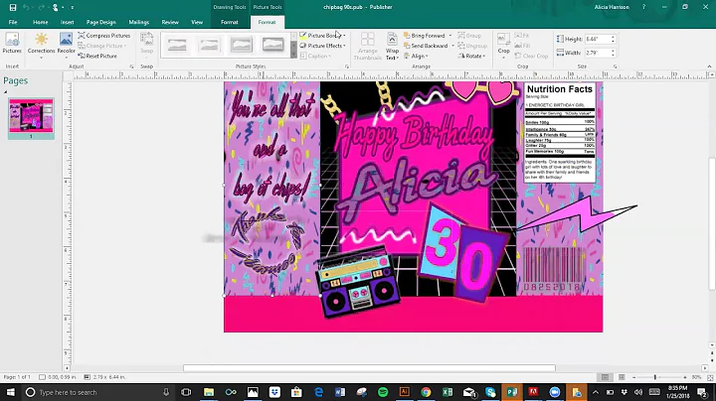Click the horizontal scrollbar
The height and width of the screenshot is (401, 716).
point(369,367)
